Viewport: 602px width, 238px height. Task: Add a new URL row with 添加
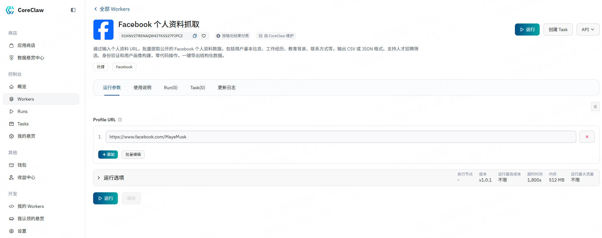(108, 155)
